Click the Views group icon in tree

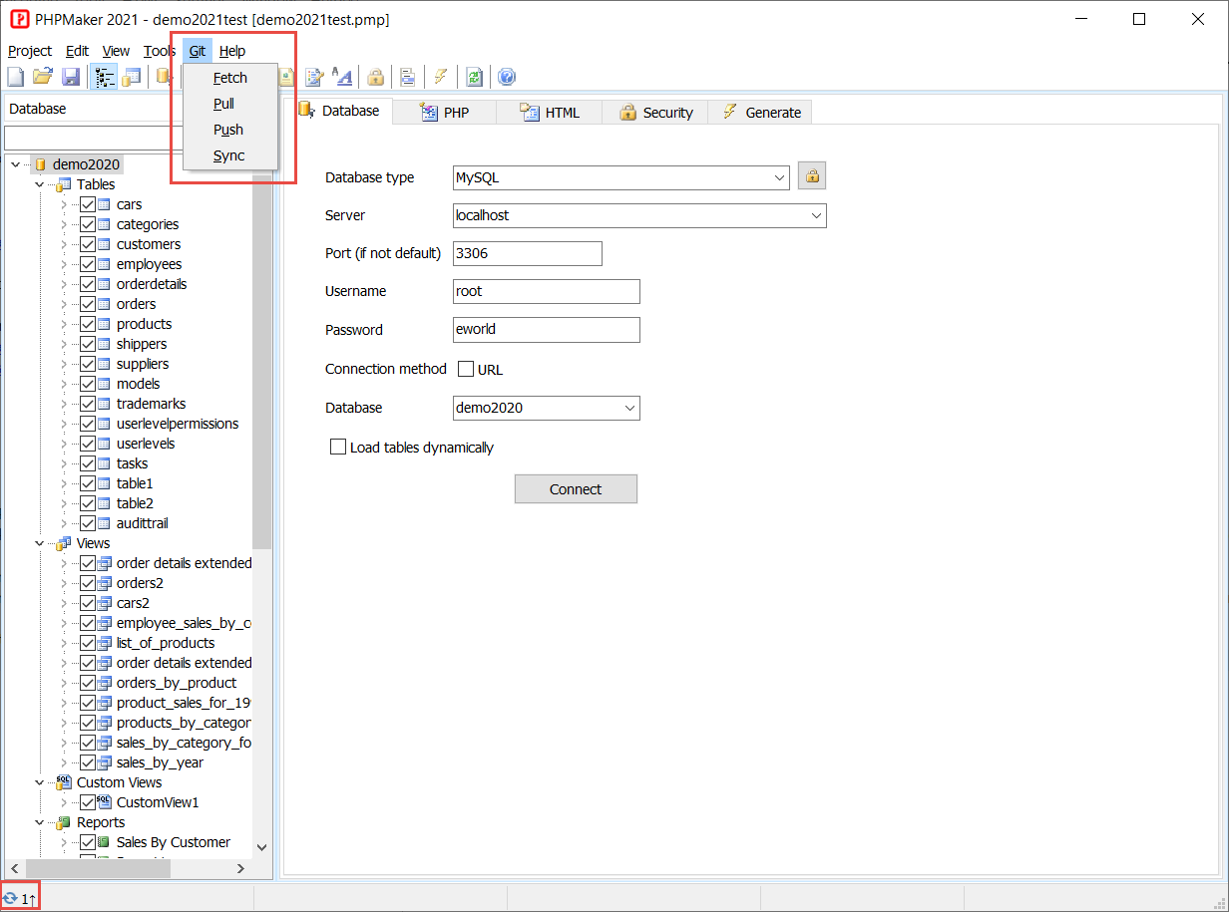click(63, 543)
